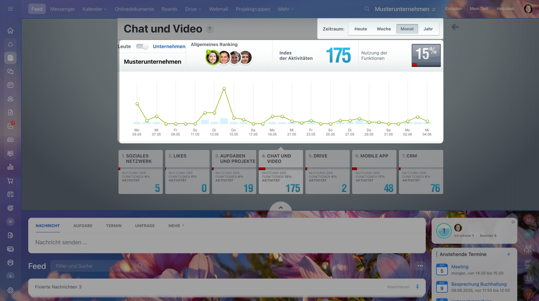Select the Jahr time range
Viewport: 539px width, 301px height.
click(428, 29)
